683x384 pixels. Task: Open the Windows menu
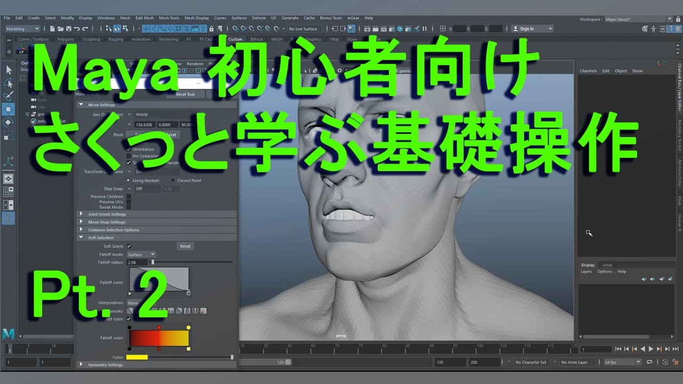(106, 18)
